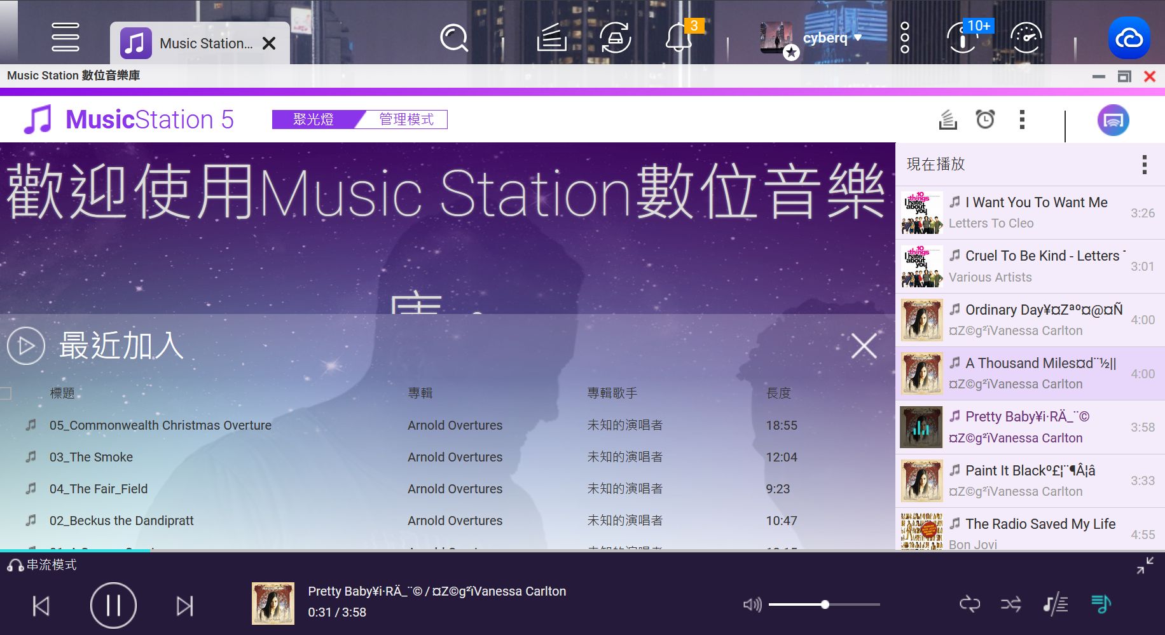Click the Paint It Black album thumbnail
The height and width of the screenshot is (635, 1165).
(921, 481)
